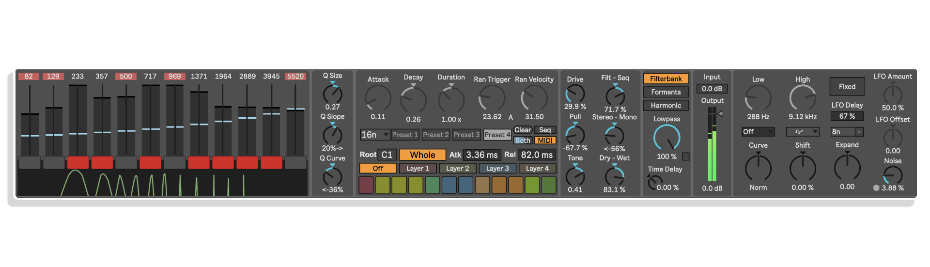Click the Time Delay dial icon
The image size is (930, 267).
(x=652, y=182)
